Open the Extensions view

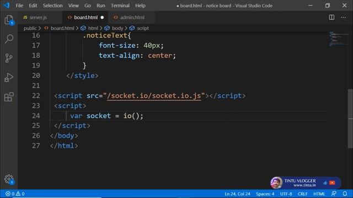9,97
